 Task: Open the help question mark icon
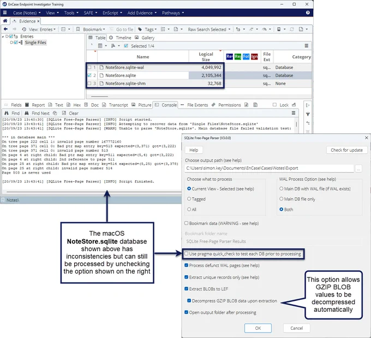click(x=308, y=13)
